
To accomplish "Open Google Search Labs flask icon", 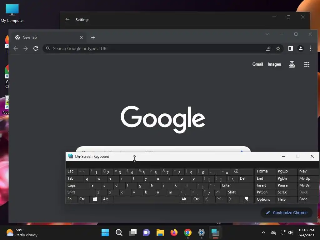I will pyautogui.click(x=292, y=64).
